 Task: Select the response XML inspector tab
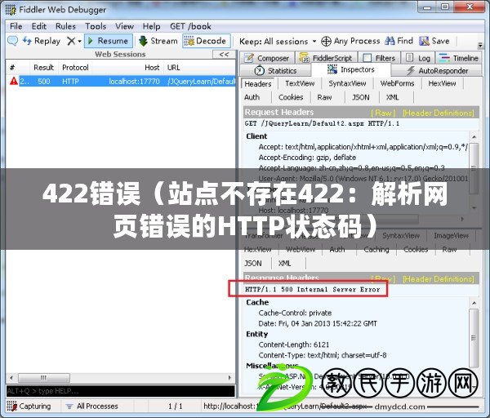pyautogui.click(x=284, y=264)
